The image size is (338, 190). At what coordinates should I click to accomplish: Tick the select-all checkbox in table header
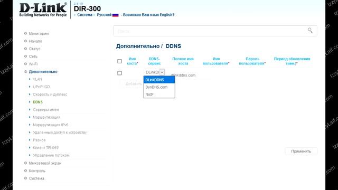119,61
